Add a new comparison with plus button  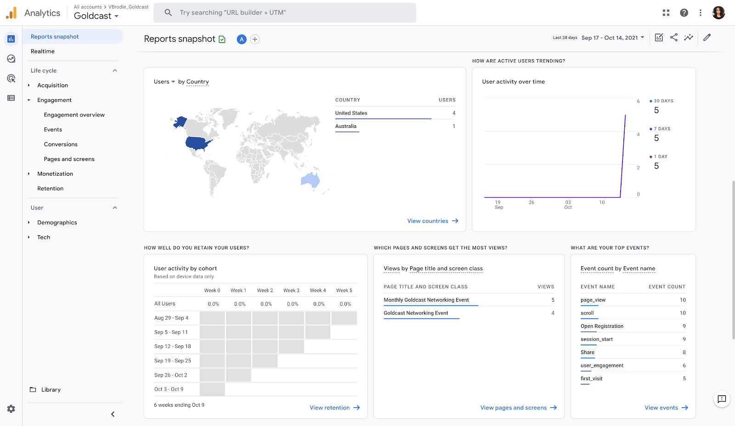point(255,39)
